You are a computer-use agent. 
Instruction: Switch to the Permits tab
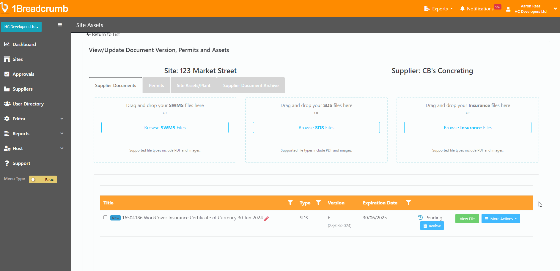tap(156, 85)
